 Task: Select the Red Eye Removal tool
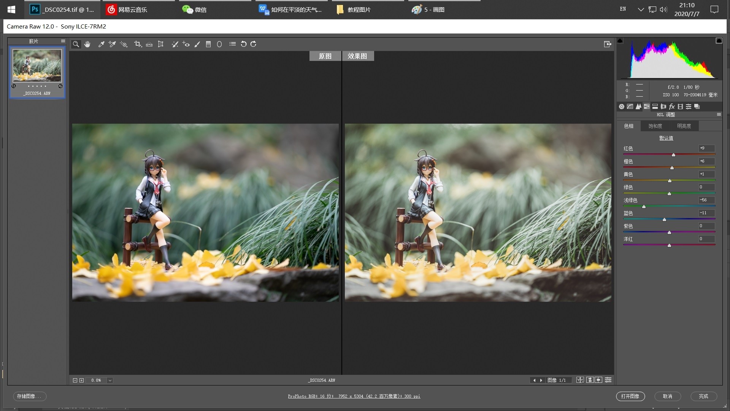tap(186, 44)
